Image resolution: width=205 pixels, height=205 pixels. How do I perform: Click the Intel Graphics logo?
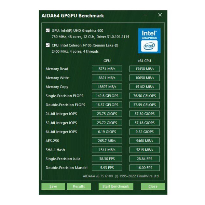pyautogui.click(x=149, y=41)
